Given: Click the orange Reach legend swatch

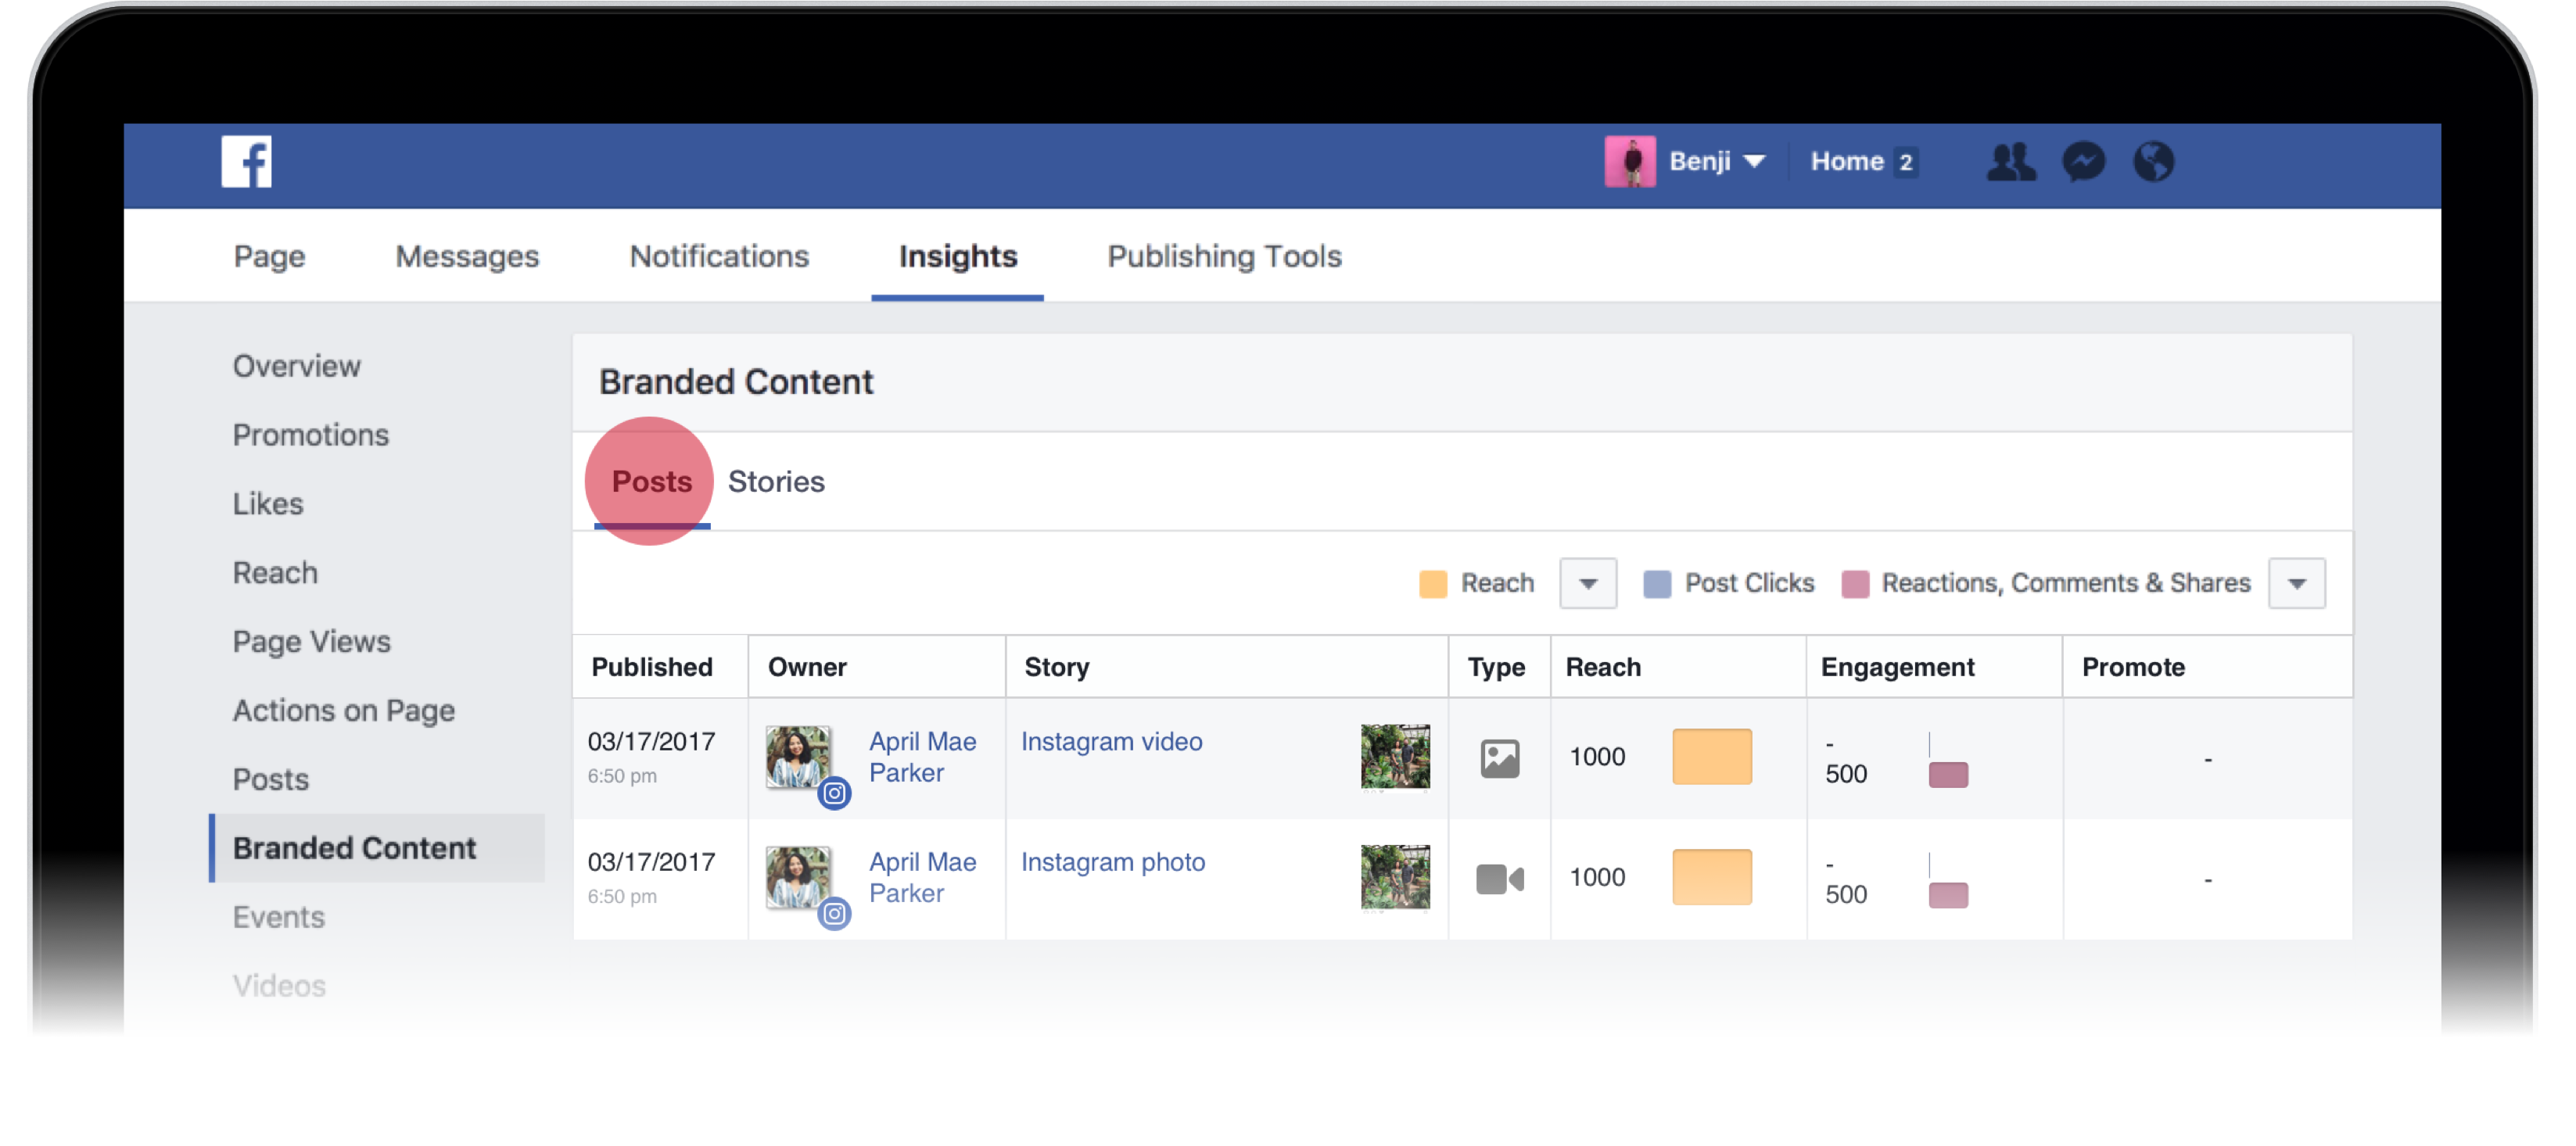Looking at the screenshot, I should click(1432, 584).
